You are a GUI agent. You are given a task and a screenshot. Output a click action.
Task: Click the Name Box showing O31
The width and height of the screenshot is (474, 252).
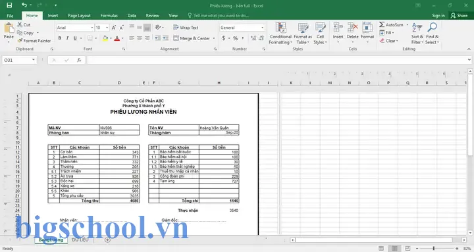[19, 60]
